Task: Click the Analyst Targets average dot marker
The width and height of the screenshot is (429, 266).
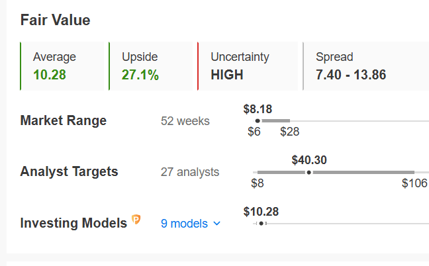Action: click(309, 172)
